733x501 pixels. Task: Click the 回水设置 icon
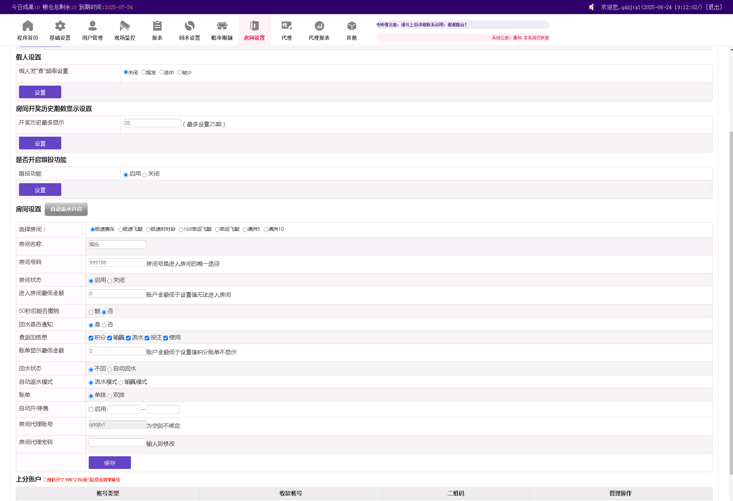tap(189, 26)
